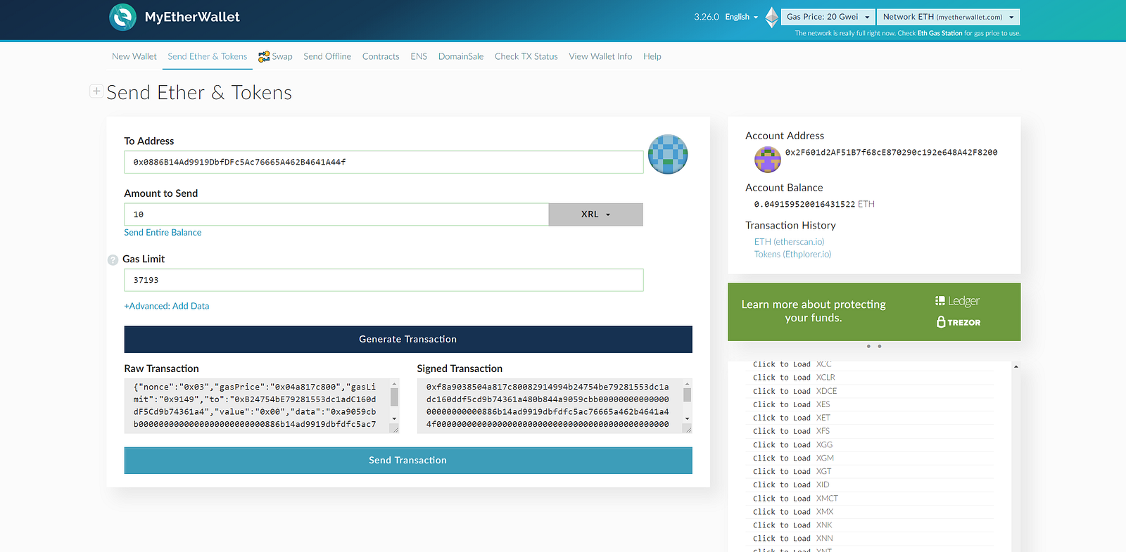The width and height of the screenshot is (1126, 552).
Task: Click the Ethereum diamond icon in header
Action: click(772, 17)
